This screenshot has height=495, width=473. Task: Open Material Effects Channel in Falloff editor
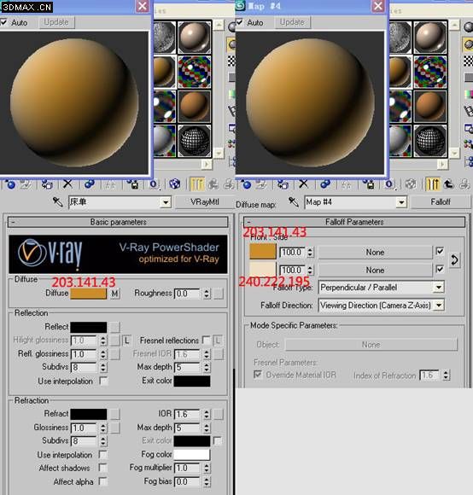pos(389,185)
